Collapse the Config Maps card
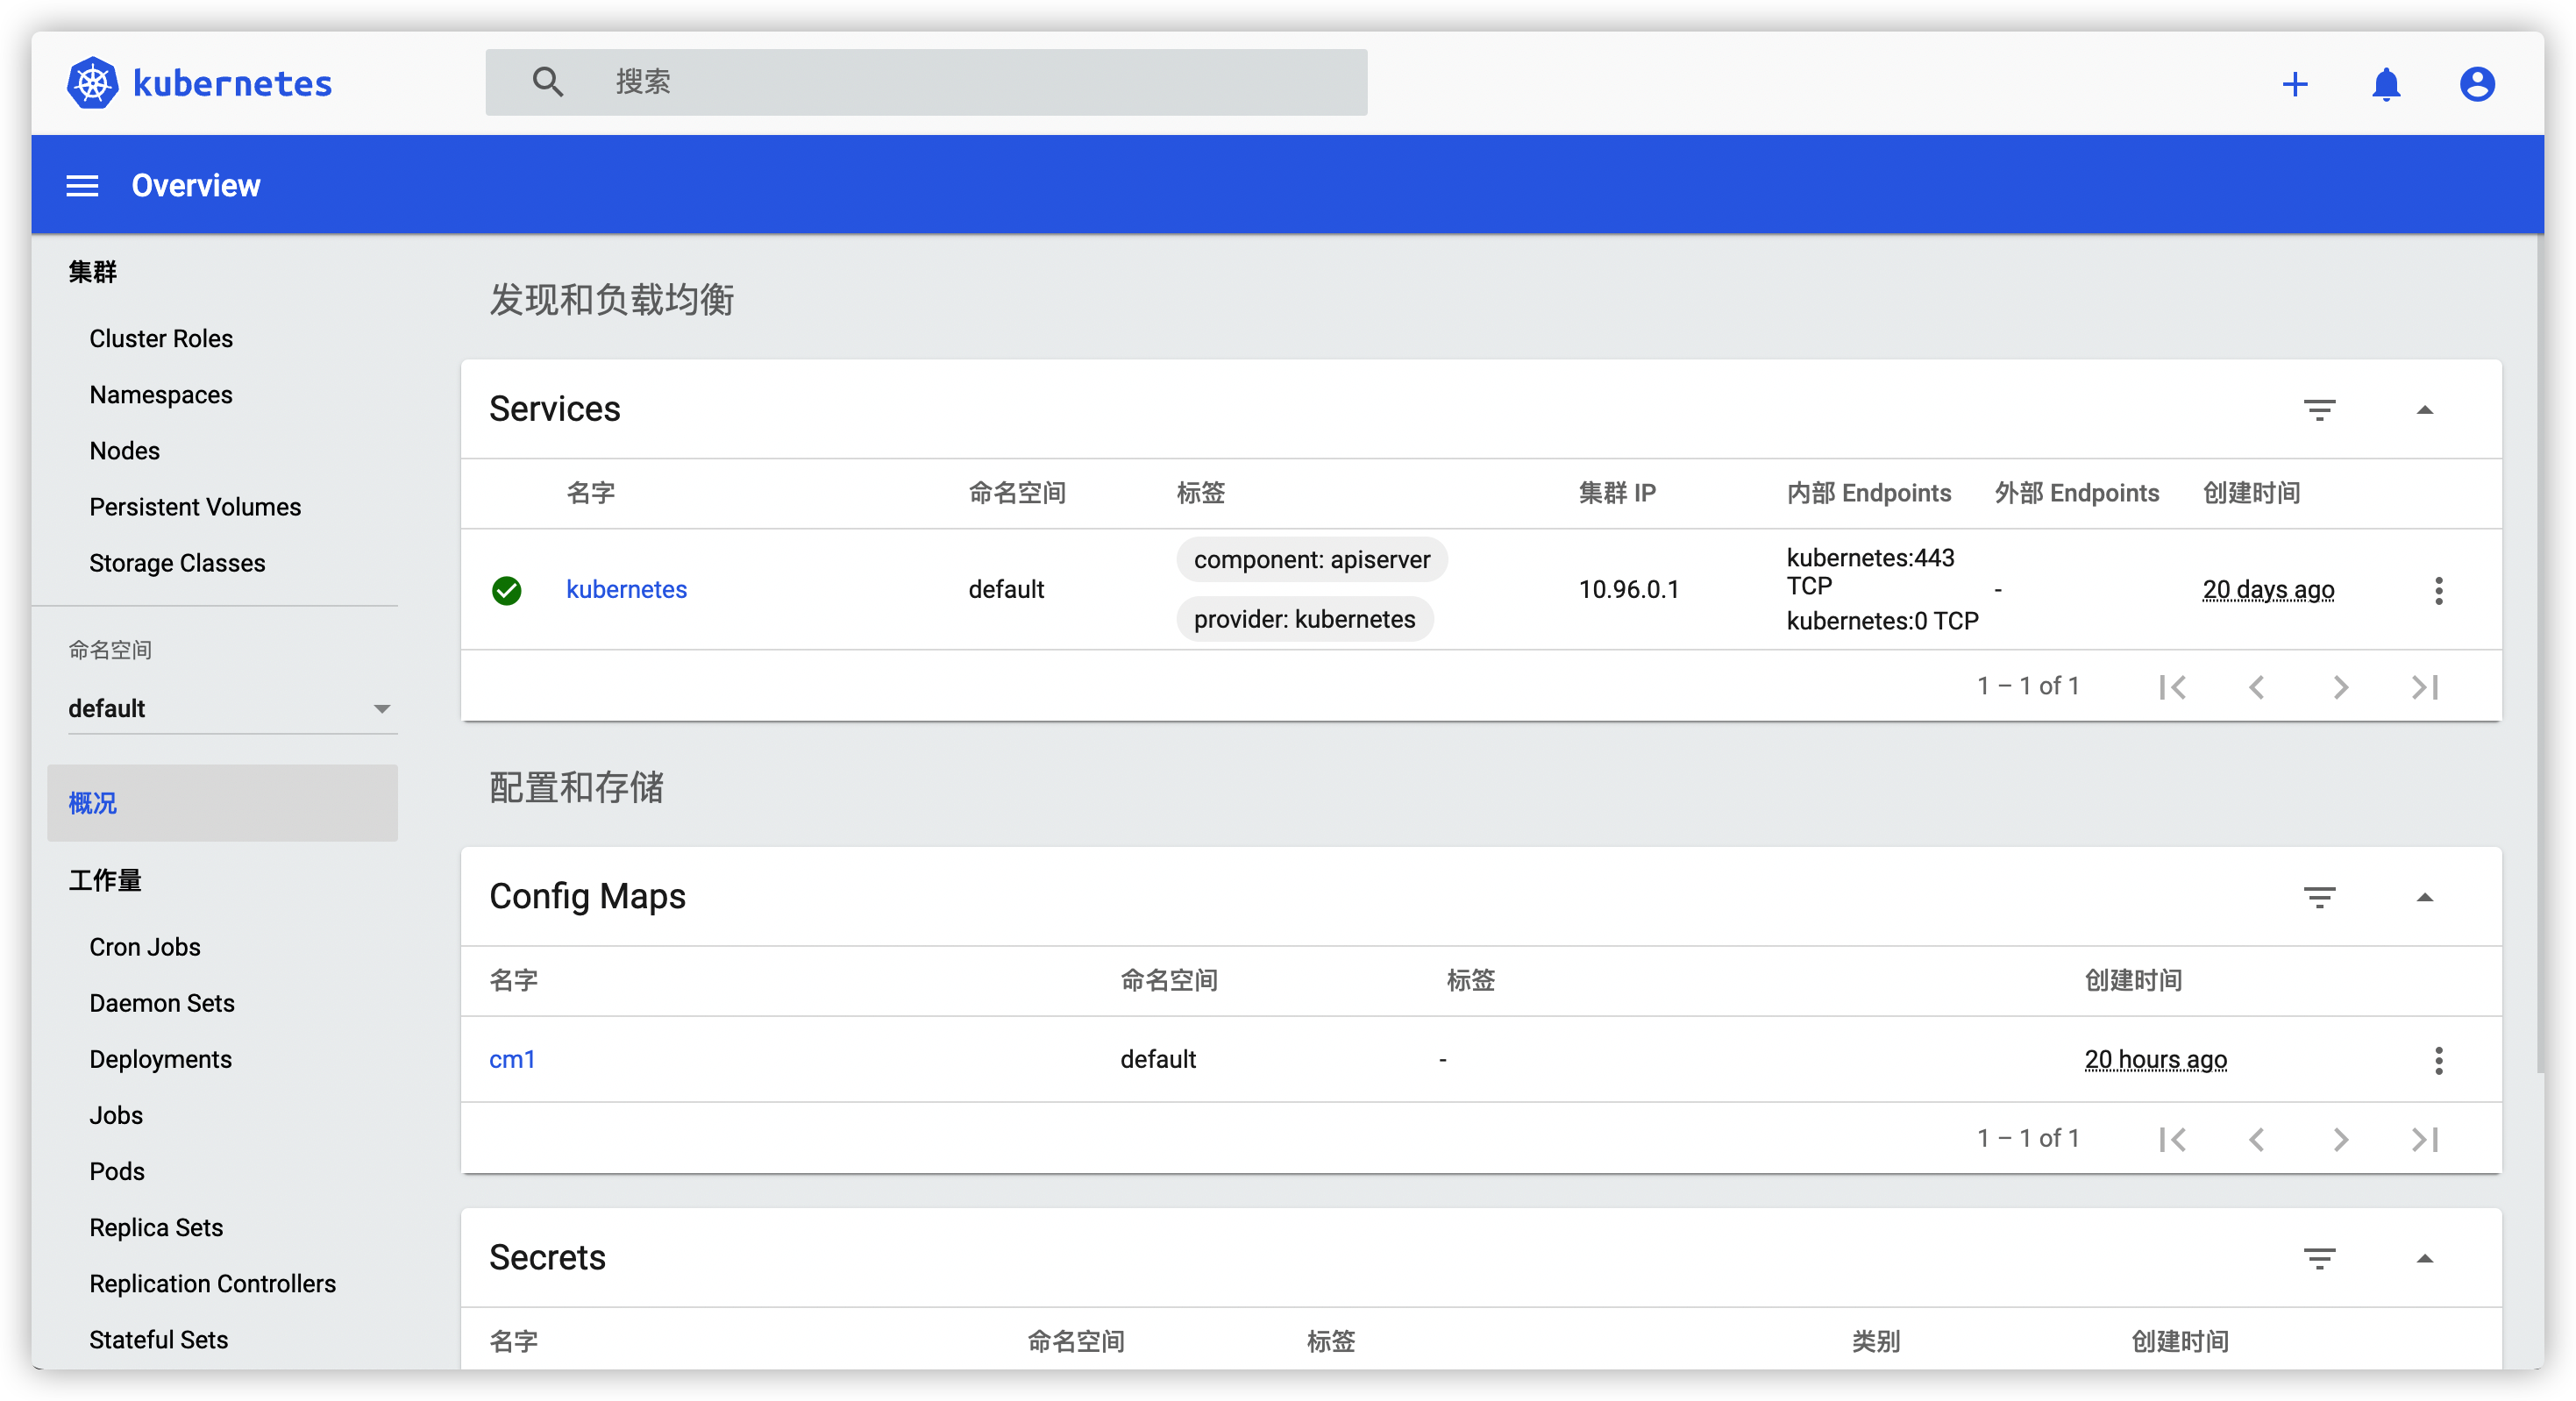The height and width of the screenshot is (1401, 2576). [2425, 897]
